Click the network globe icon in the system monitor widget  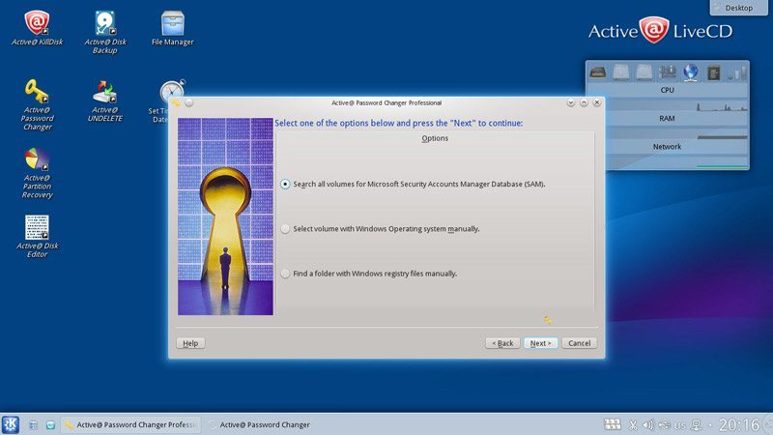(x=691, y=72)
